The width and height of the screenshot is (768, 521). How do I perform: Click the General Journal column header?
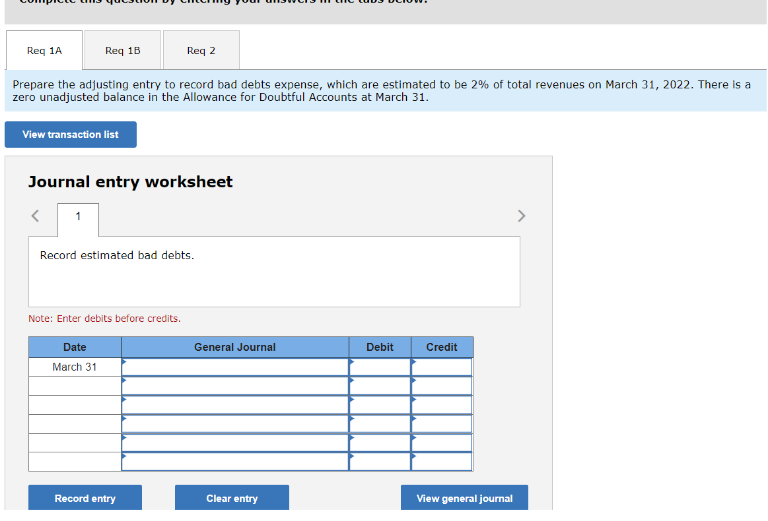click(235, 348)
